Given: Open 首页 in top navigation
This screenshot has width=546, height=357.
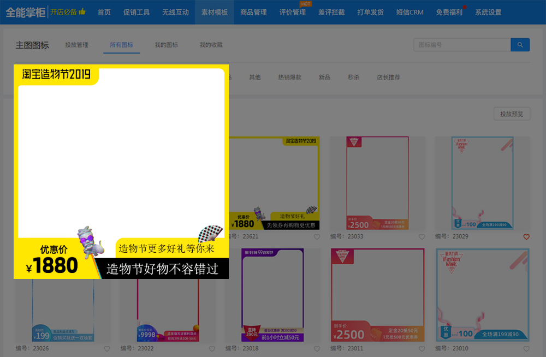Looking at the screenshot, I should 104,12.
